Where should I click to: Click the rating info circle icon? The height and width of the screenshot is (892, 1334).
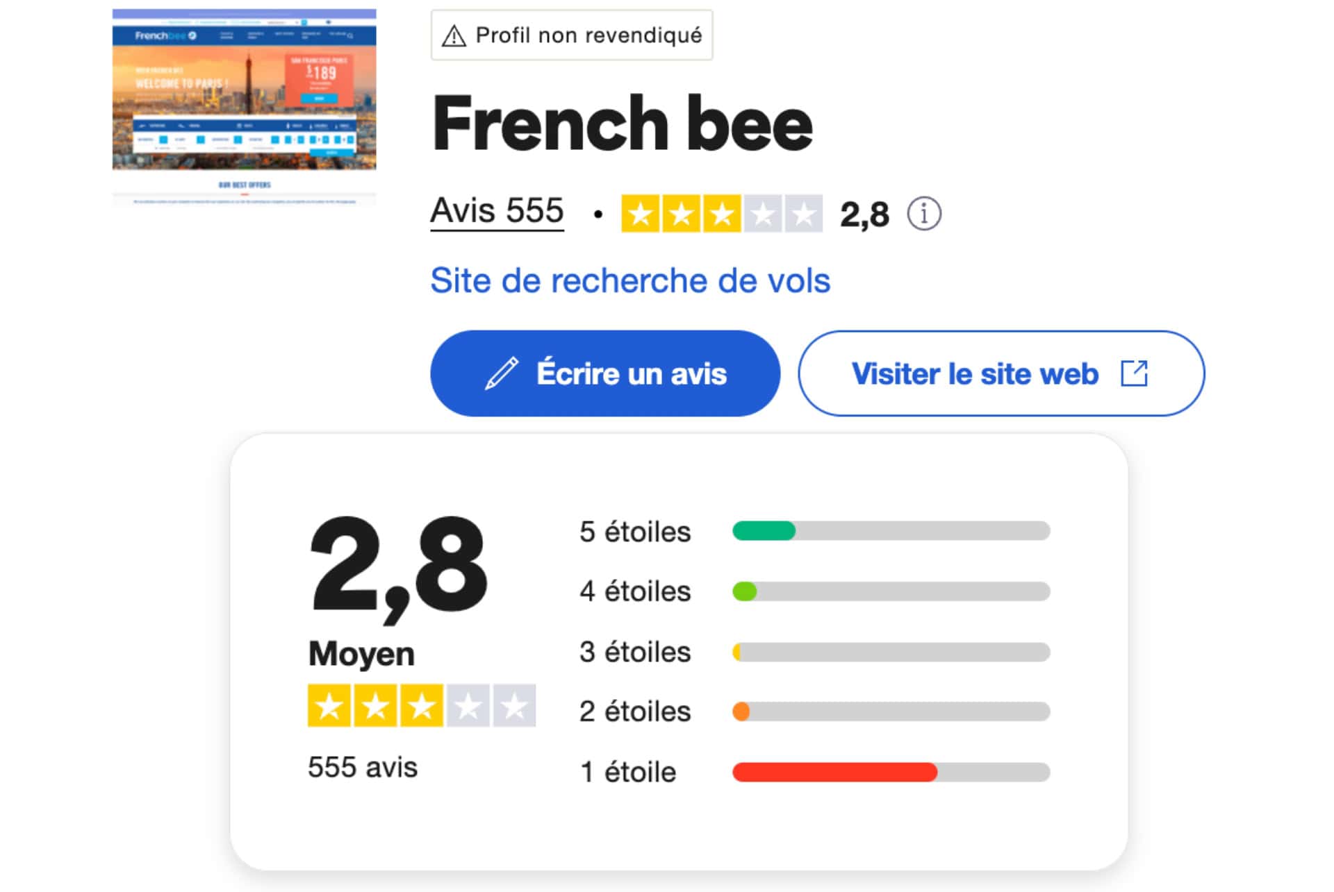click(923, 214)
